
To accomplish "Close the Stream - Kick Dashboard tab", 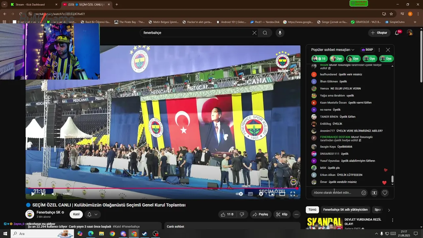I will (x=56, y=5).
